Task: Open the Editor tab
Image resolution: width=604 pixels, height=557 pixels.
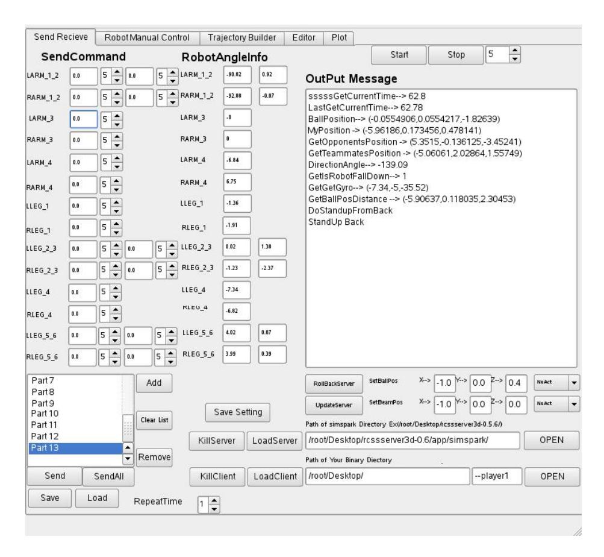Action: [304, 37]
